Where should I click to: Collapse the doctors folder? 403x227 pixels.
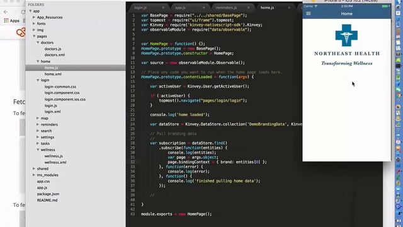[38, 42]
